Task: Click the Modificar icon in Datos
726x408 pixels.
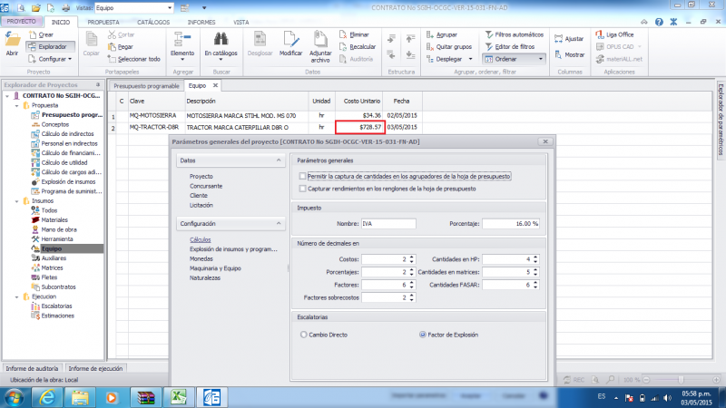Action: 290,39
